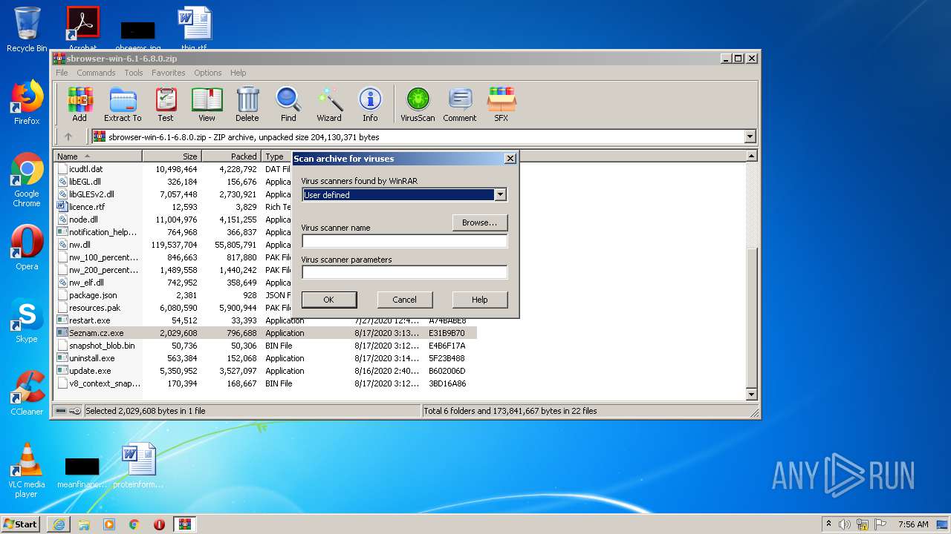Click the SFX toolbar icon

502,105
